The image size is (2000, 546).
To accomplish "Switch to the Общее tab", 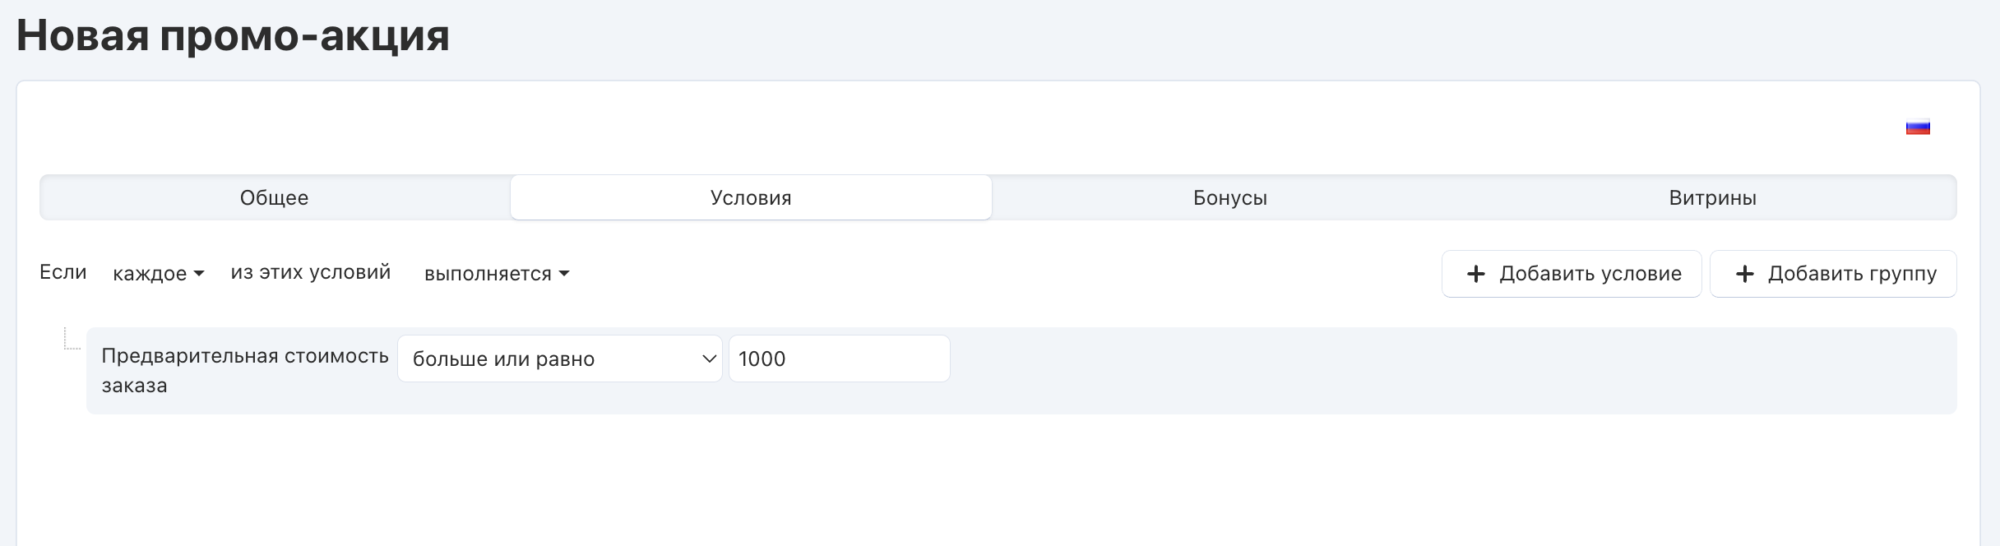I will pyautogui.click(x=275, y=198).
